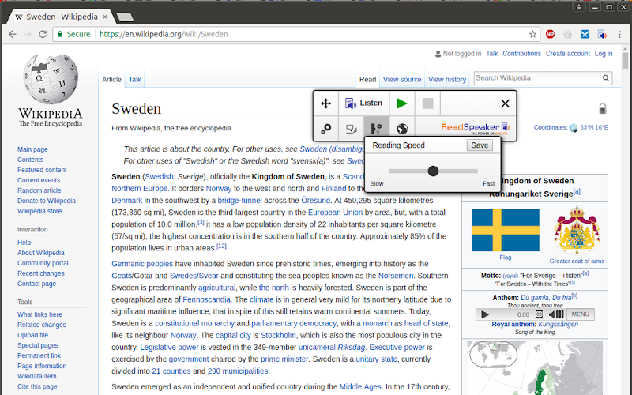Close the Sweden - Wikipedia tab
The image size is (632, 395).
(x=105, y=17)
